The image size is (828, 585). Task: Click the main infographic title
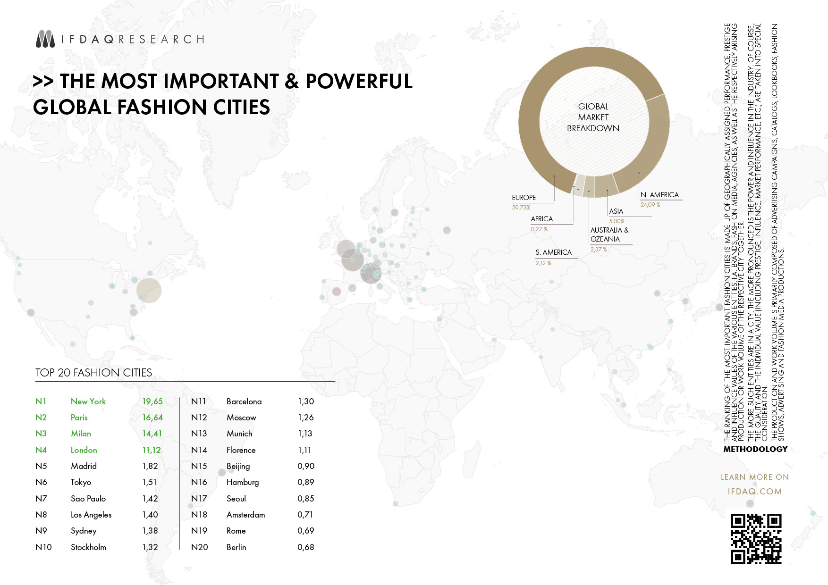pyautogui.click(x=223, y=94)
